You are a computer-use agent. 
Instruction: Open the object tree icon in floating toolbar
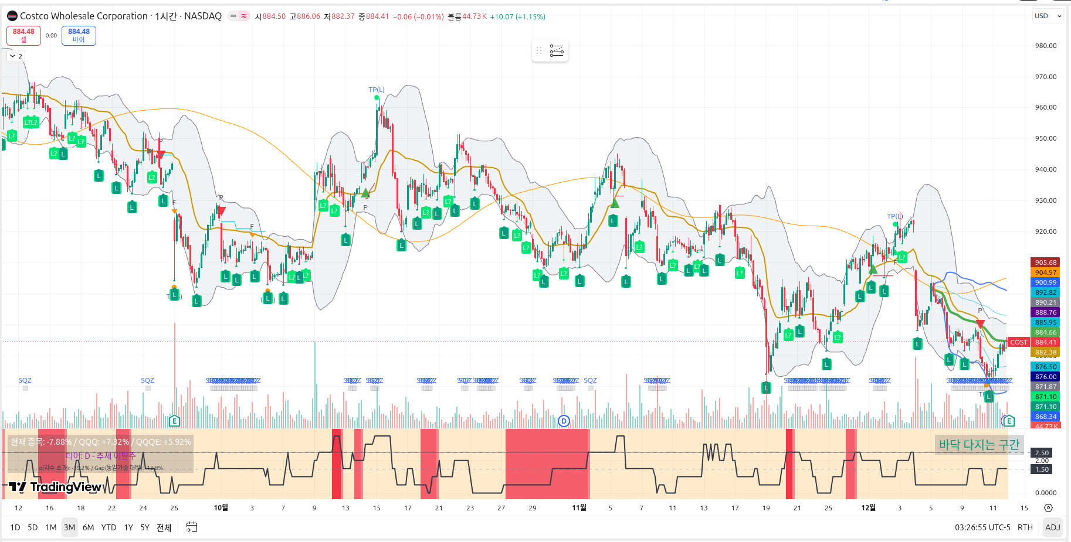(557, 50)
